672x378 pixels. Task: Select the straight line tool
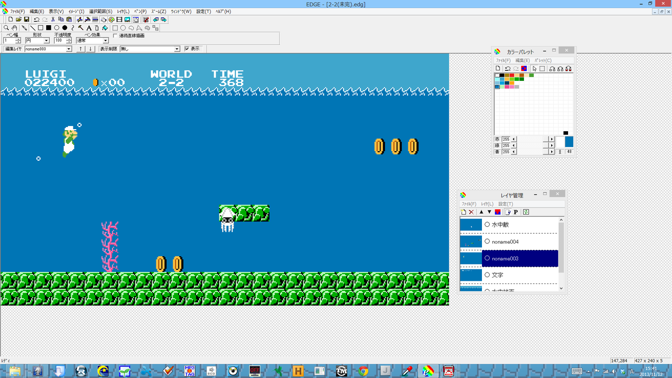pos(33,28)
